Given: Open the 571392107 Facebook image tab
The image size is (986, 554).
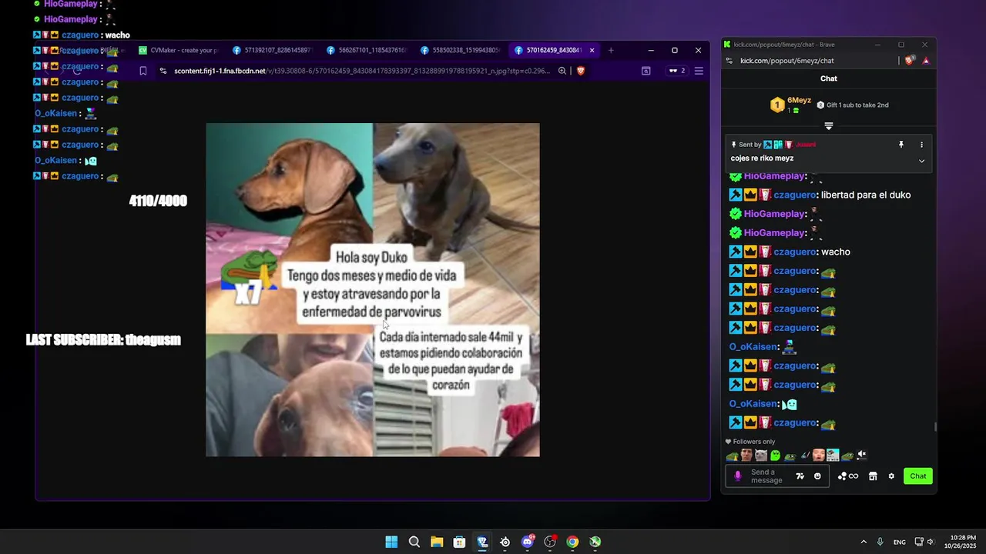Looking at the screenshot, I should tap(273, 50).
